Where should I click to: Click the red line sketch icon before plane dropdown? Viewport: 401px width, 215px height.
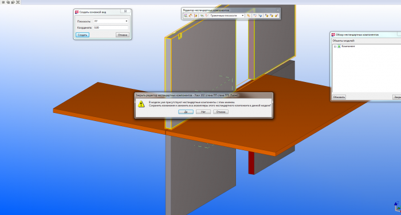207,15
